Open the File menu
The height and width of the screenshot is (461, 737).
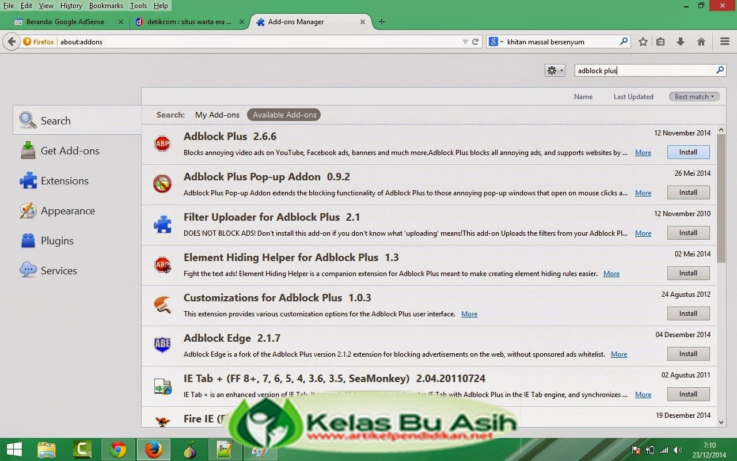(9, 6)
